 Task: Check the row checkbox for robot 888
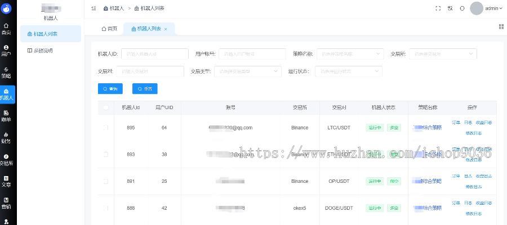[106, 208]
